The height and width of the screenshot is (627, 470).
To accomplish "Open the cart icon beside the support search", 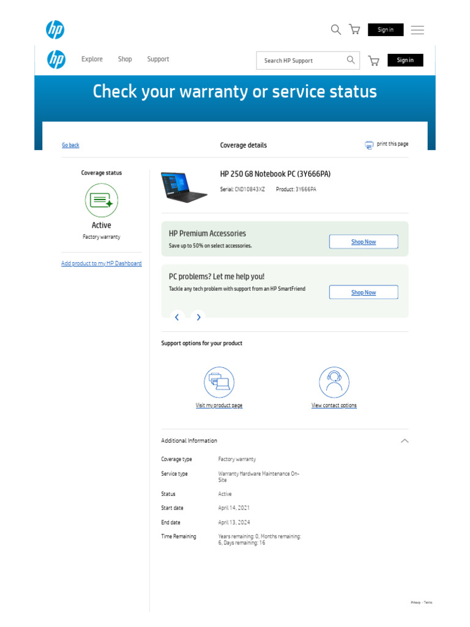I will (374, 61).
